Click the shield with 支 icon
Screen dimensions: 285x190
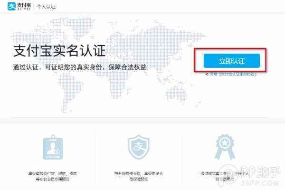139,147
